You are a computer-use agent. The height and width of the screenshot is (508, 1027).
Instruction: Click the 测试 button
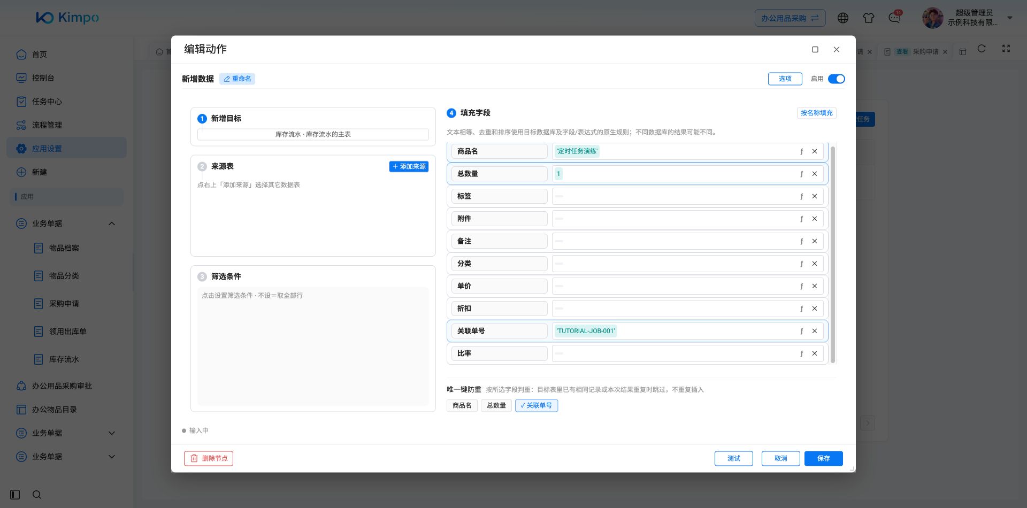click(x=734, y=459)
